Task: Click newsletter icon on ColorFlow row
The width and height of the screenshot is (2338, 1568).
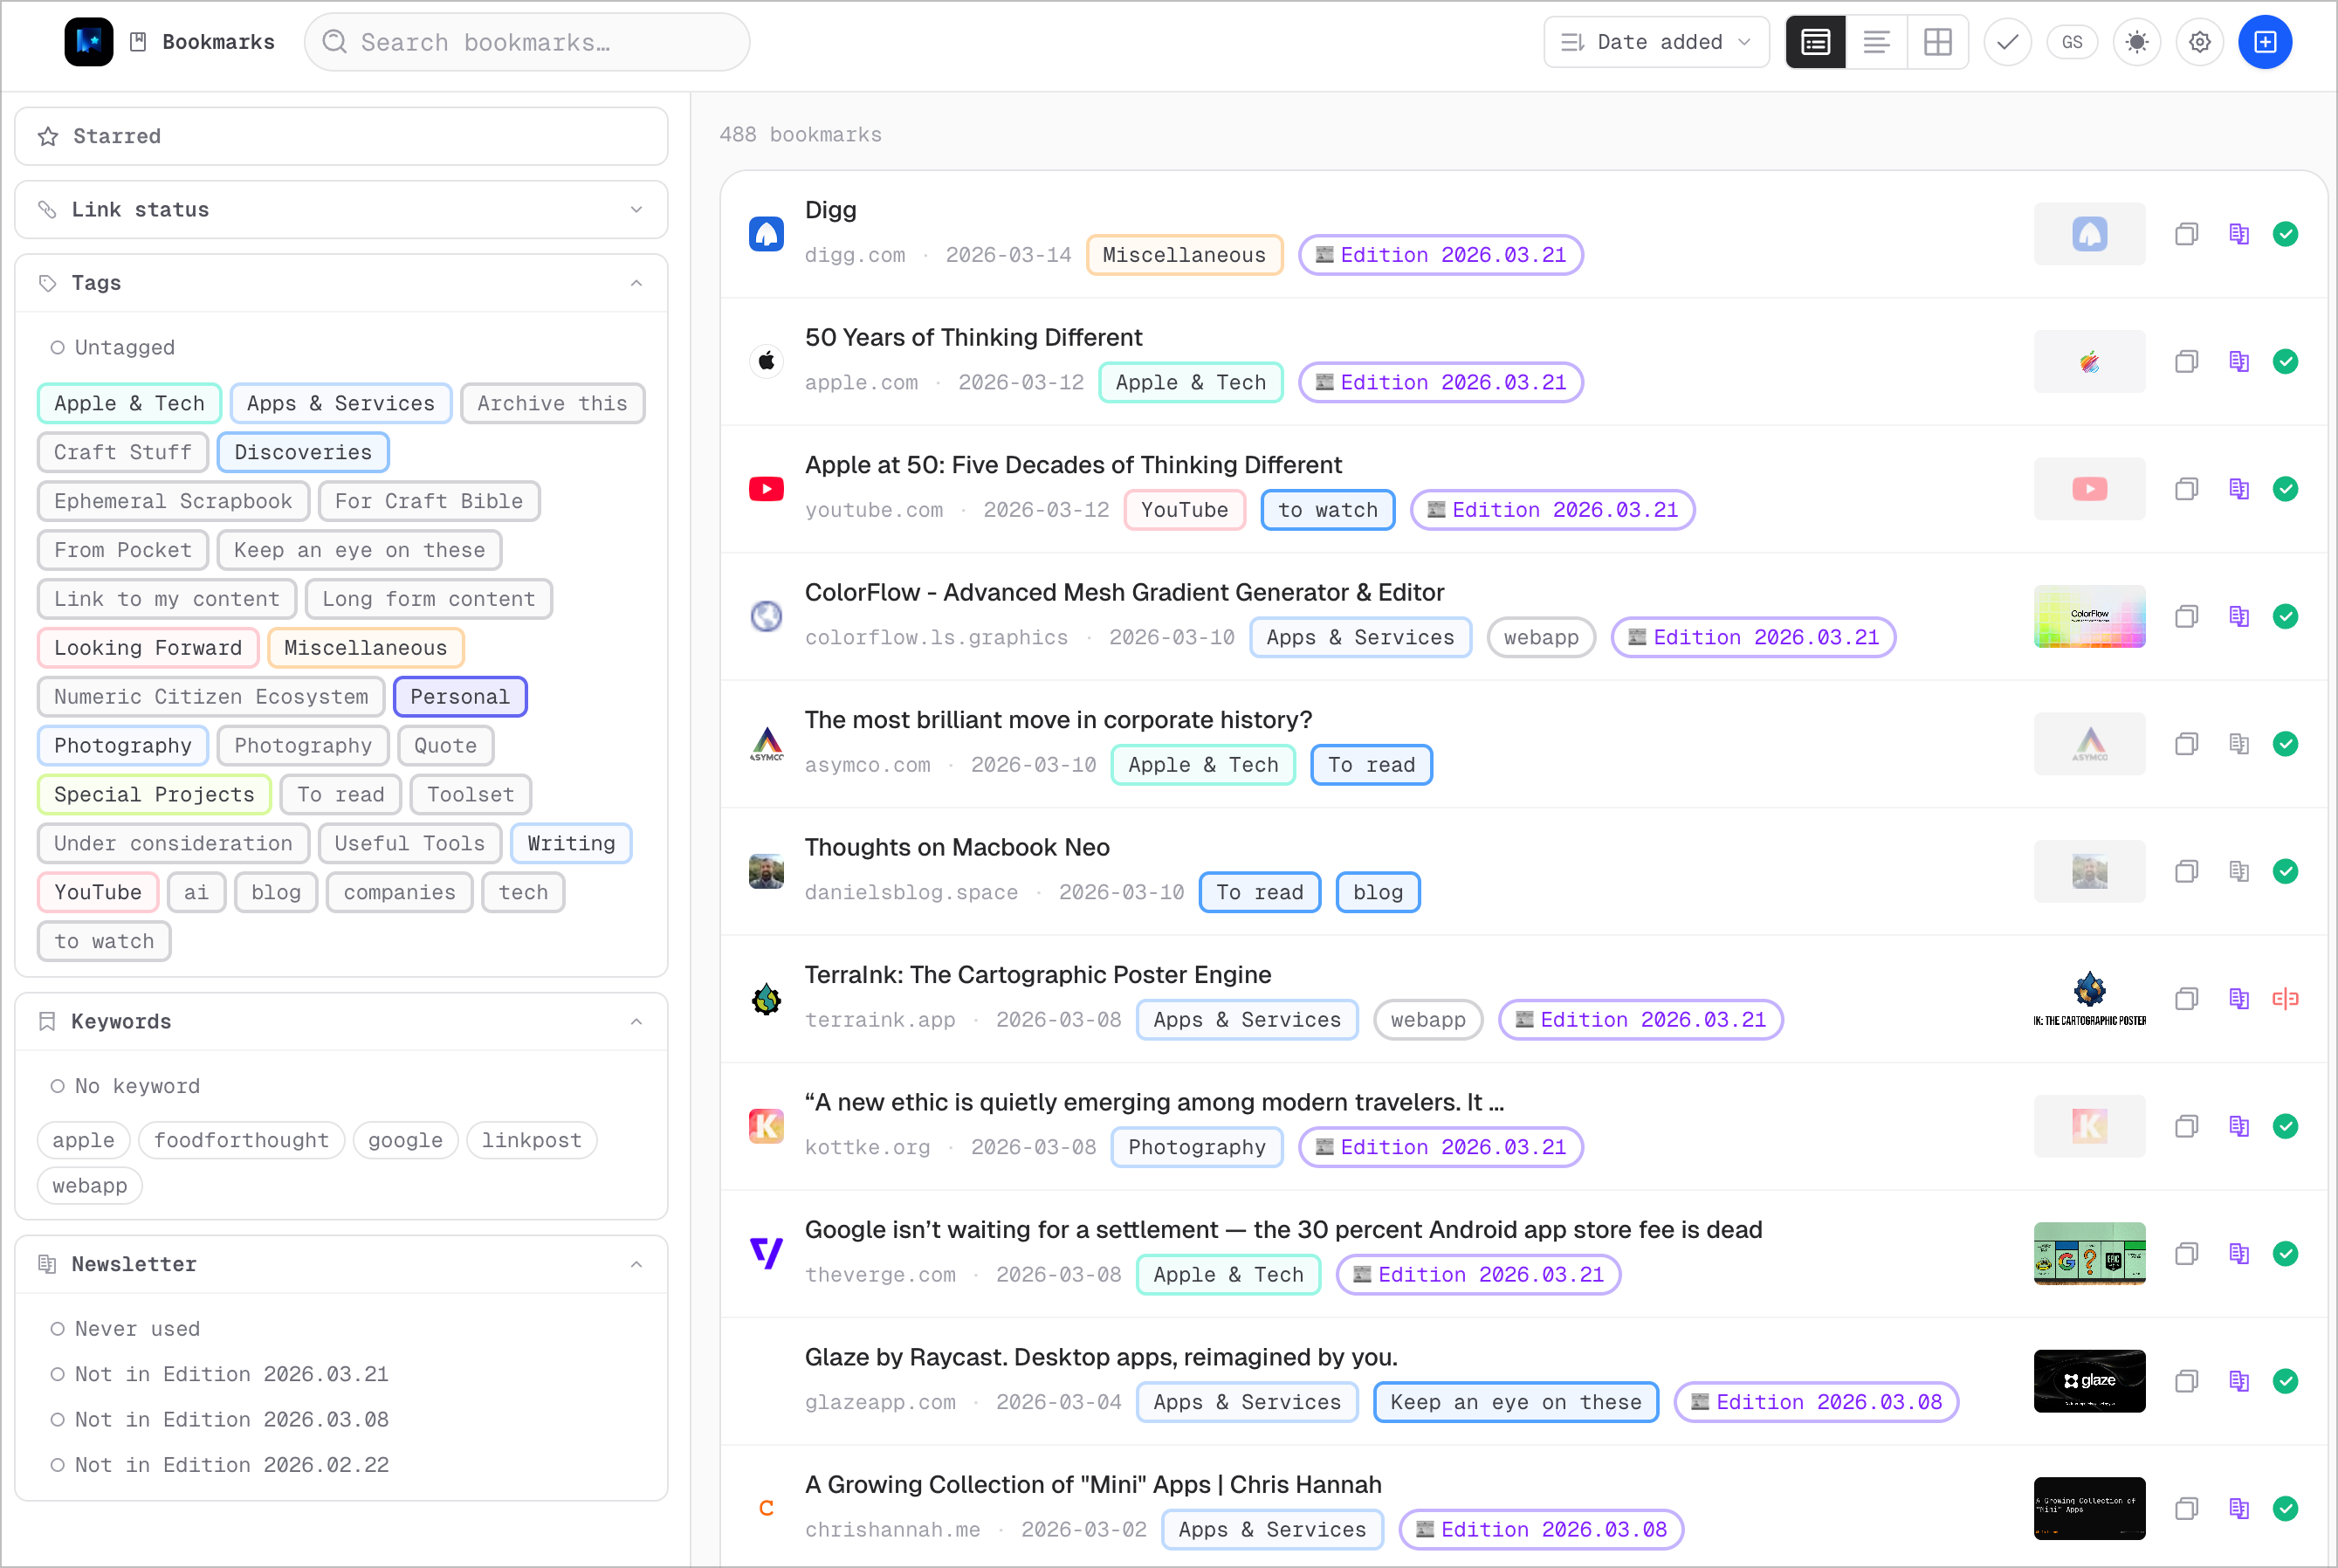Action: pos(2238,616)
